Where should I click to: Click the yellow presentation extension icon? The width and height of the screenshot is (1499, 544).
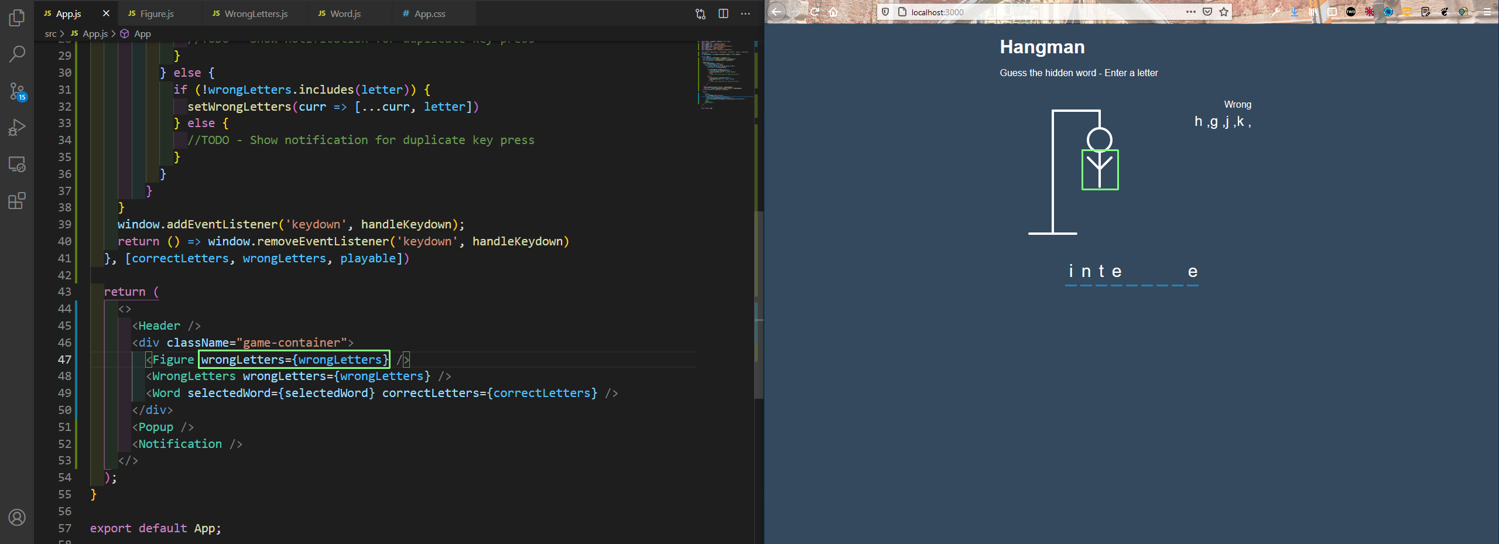[x=1407, y=12]
